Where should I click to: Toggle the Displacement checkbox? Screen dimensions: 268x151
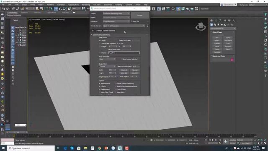pyautogui.click(x=100, y=89)
